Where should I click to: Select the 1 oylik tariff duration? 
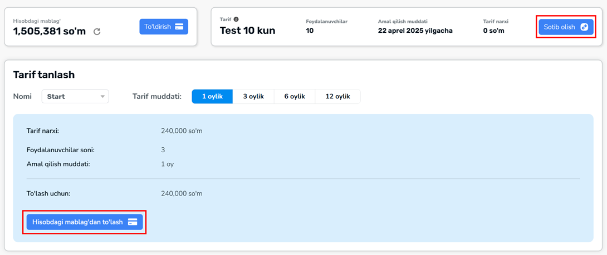coord(212,97)
